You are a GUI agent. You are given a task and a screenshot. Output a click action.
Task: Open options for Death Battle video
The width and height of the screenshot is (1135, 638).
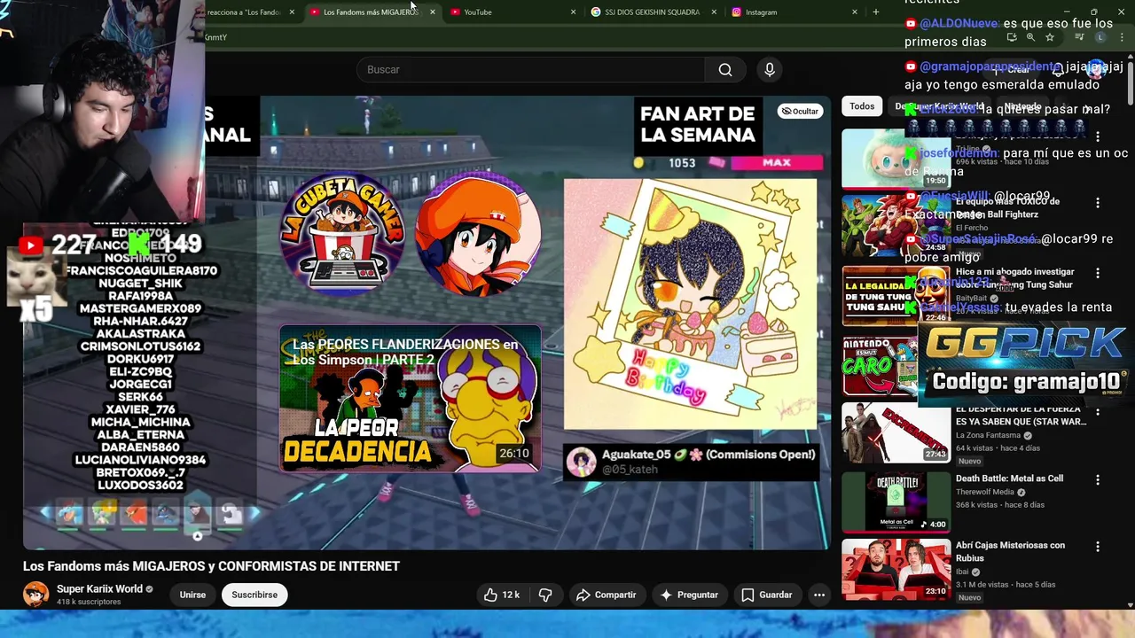click(1098, 480)
